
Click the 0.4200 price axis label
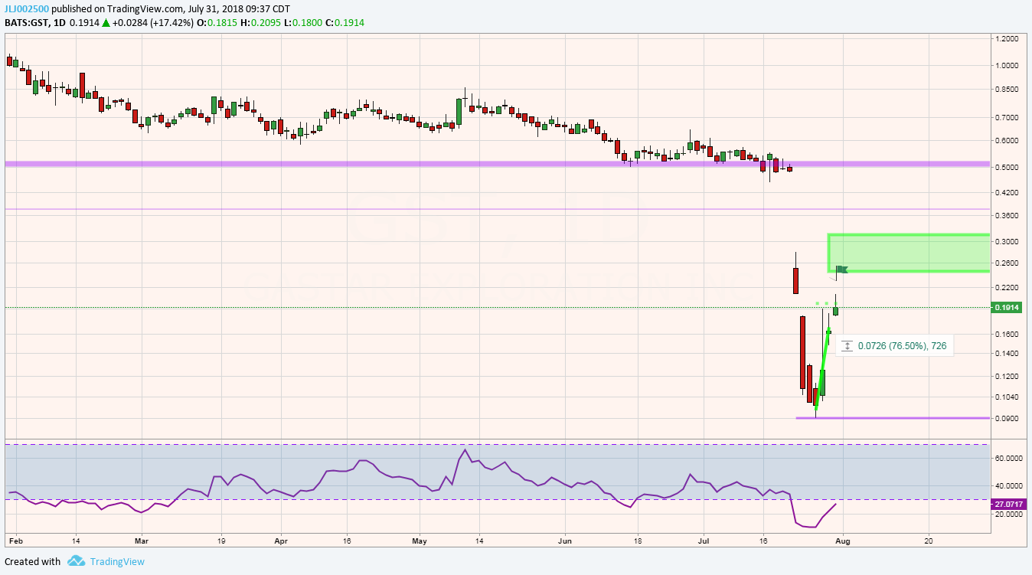tap(1008, 192)
